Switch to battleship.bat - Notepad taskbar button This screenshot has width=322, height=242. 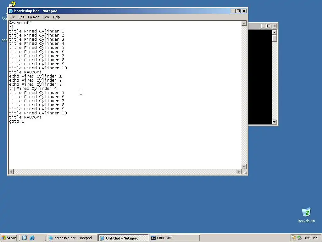(72, 238)
